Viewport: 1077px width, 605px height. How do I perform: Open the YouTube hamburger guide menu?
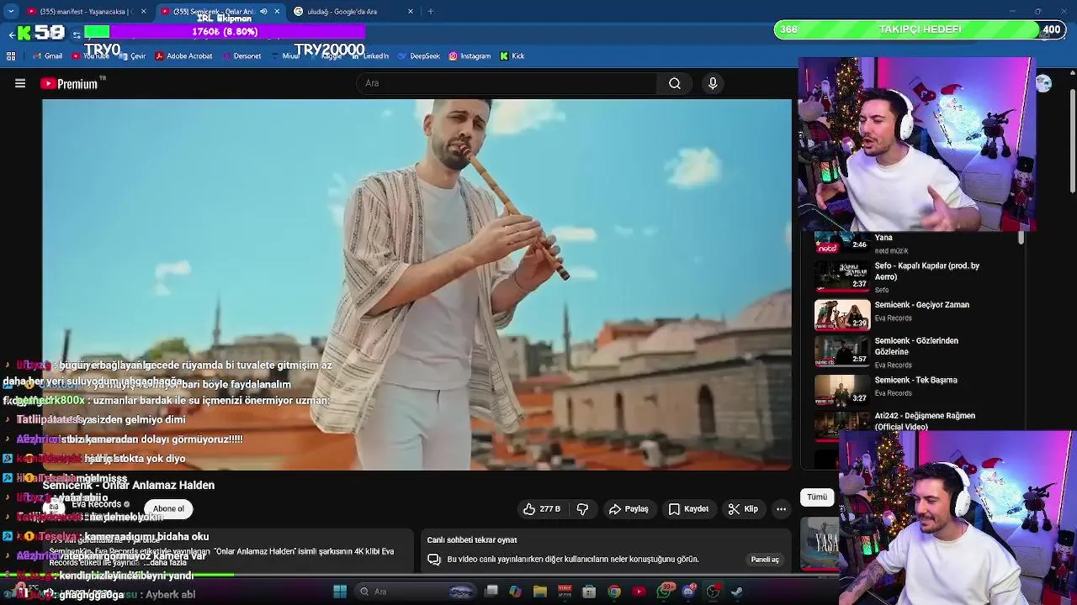(x=20, y=83)
